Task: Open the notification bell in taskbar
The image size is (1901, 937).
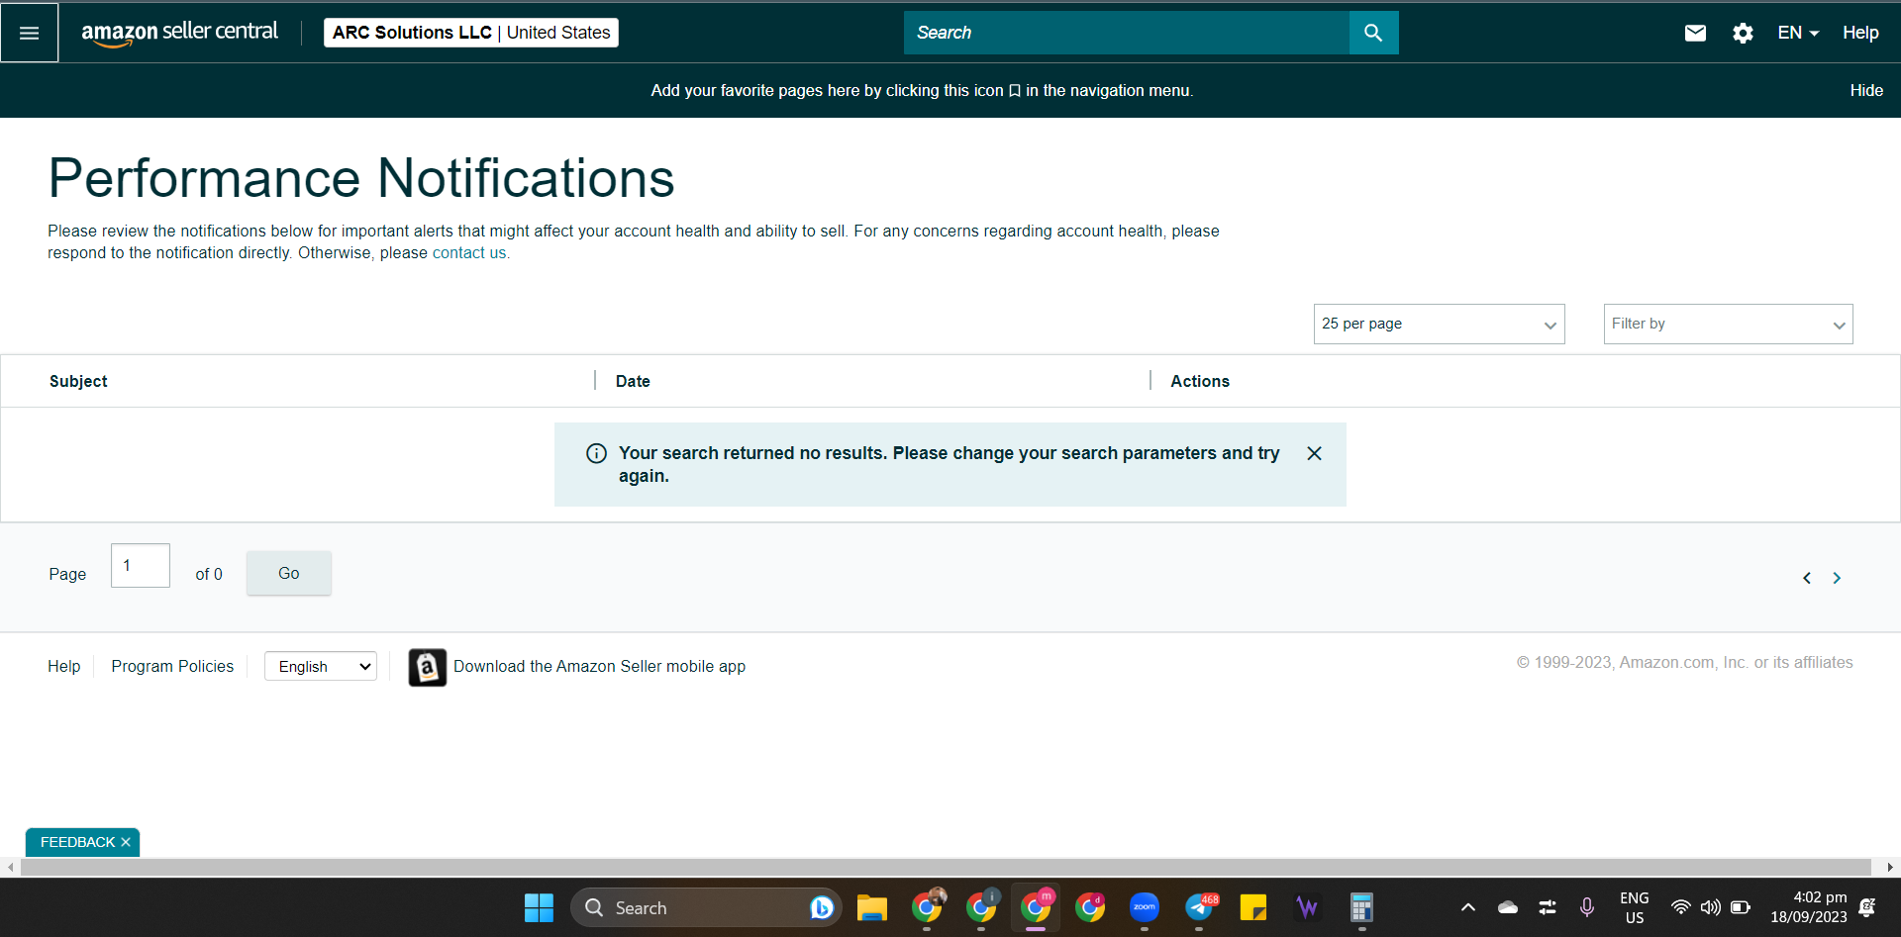Action: (1867, 907)
